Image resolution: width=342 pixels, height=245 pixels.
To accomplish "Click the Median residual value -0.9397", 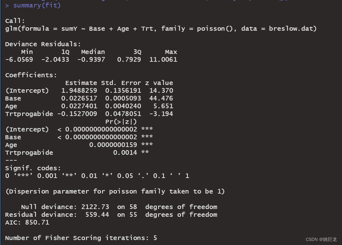I will [x=93, y=60].
